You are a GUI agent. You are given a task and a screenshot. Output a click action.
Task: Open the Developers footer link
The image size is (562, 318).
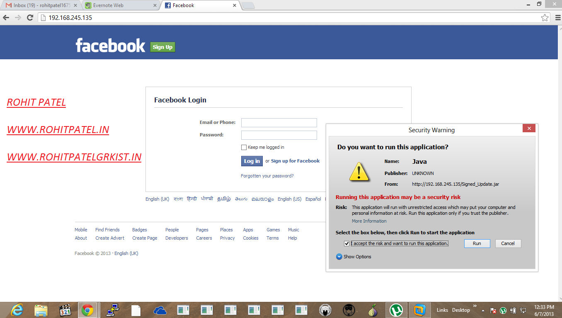(x=177, y=238)
